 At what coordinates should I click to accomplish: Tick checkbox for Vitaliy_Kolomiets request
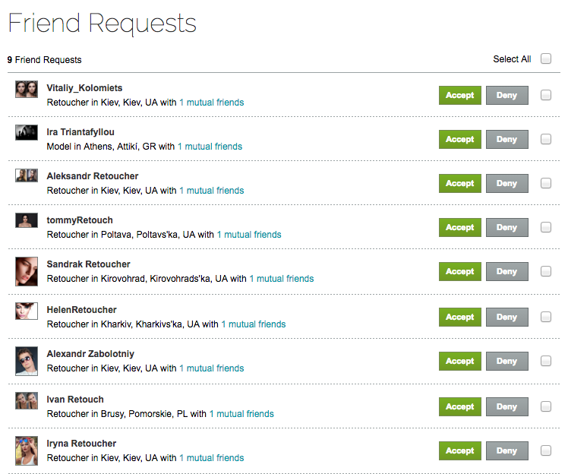(x=546, y=96)
